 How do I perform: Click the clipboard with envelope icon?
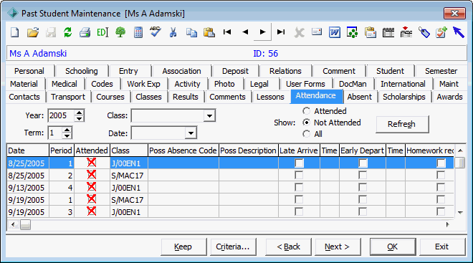point(370,32)
